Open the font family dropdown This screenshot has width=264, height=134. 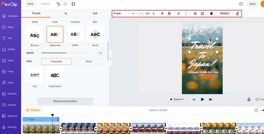pyautogui.click(x=123, y=13)
